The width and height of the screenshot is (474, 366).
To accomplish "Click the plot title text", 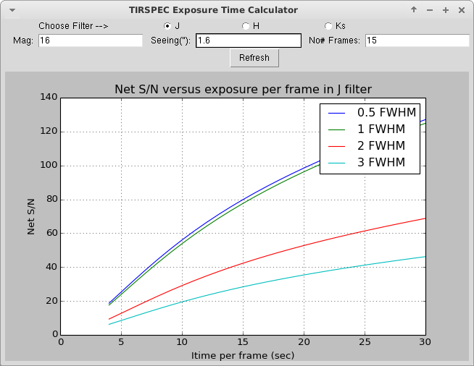I will 243,89.
